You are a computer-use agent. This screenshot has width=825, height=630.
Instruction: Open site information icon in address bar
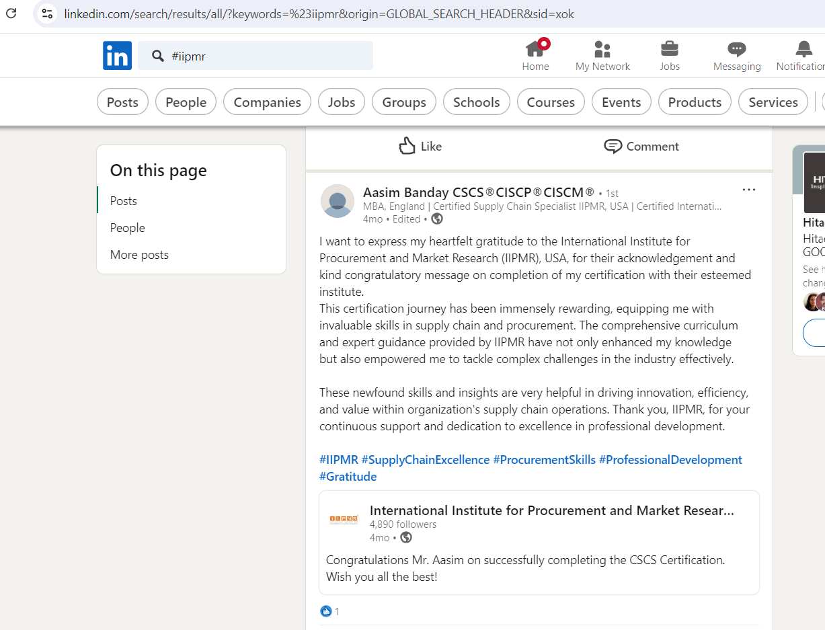pos(46,13)
